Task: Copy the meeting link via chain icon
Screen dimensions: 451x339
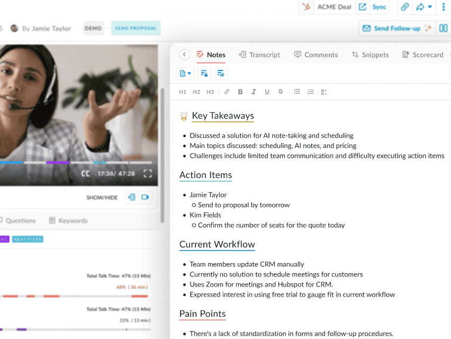Action: pyautogui.click(x=405, y=6)
